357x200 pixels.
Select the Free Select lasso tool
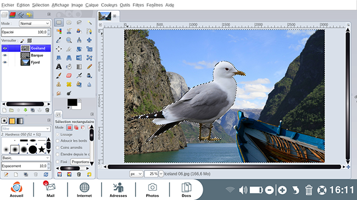[79, 22]
